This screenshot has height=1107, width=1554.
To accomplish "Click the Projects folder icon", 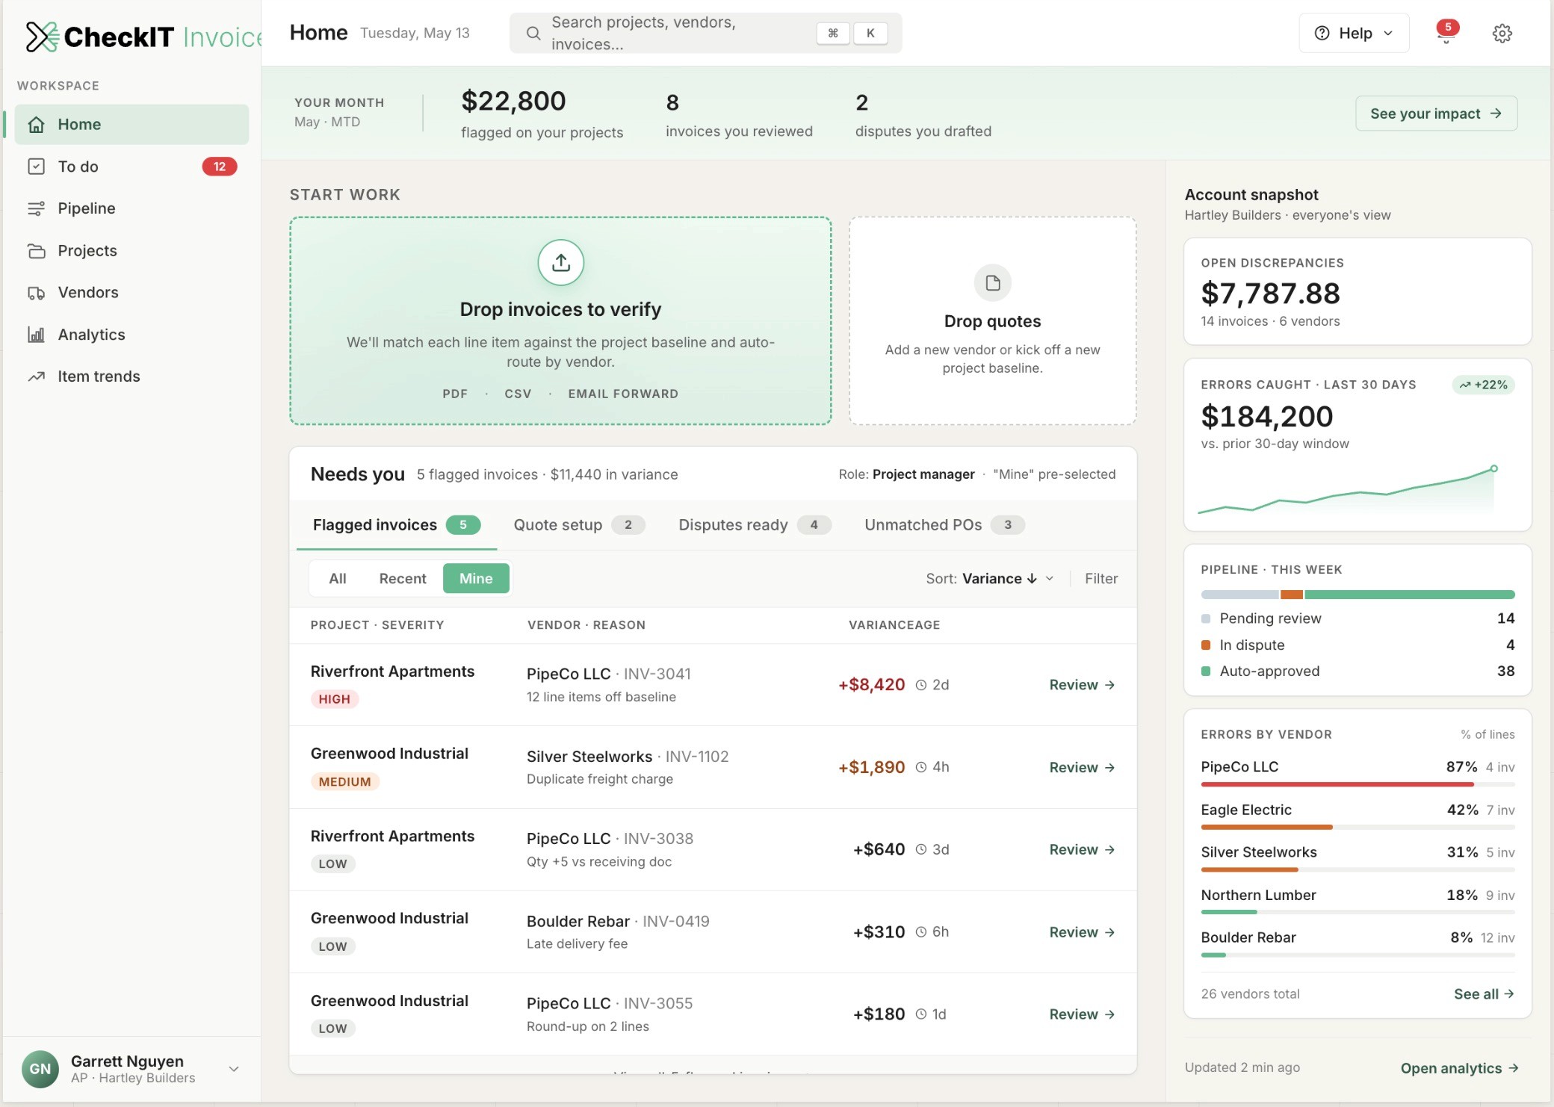I will click(x=36, y=251).
